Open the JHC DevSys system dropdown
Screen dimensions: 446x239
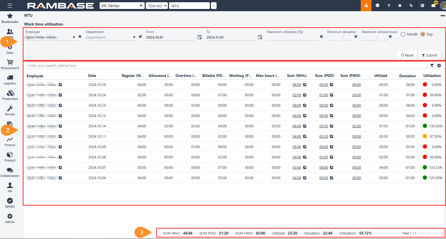coord(122,6)
